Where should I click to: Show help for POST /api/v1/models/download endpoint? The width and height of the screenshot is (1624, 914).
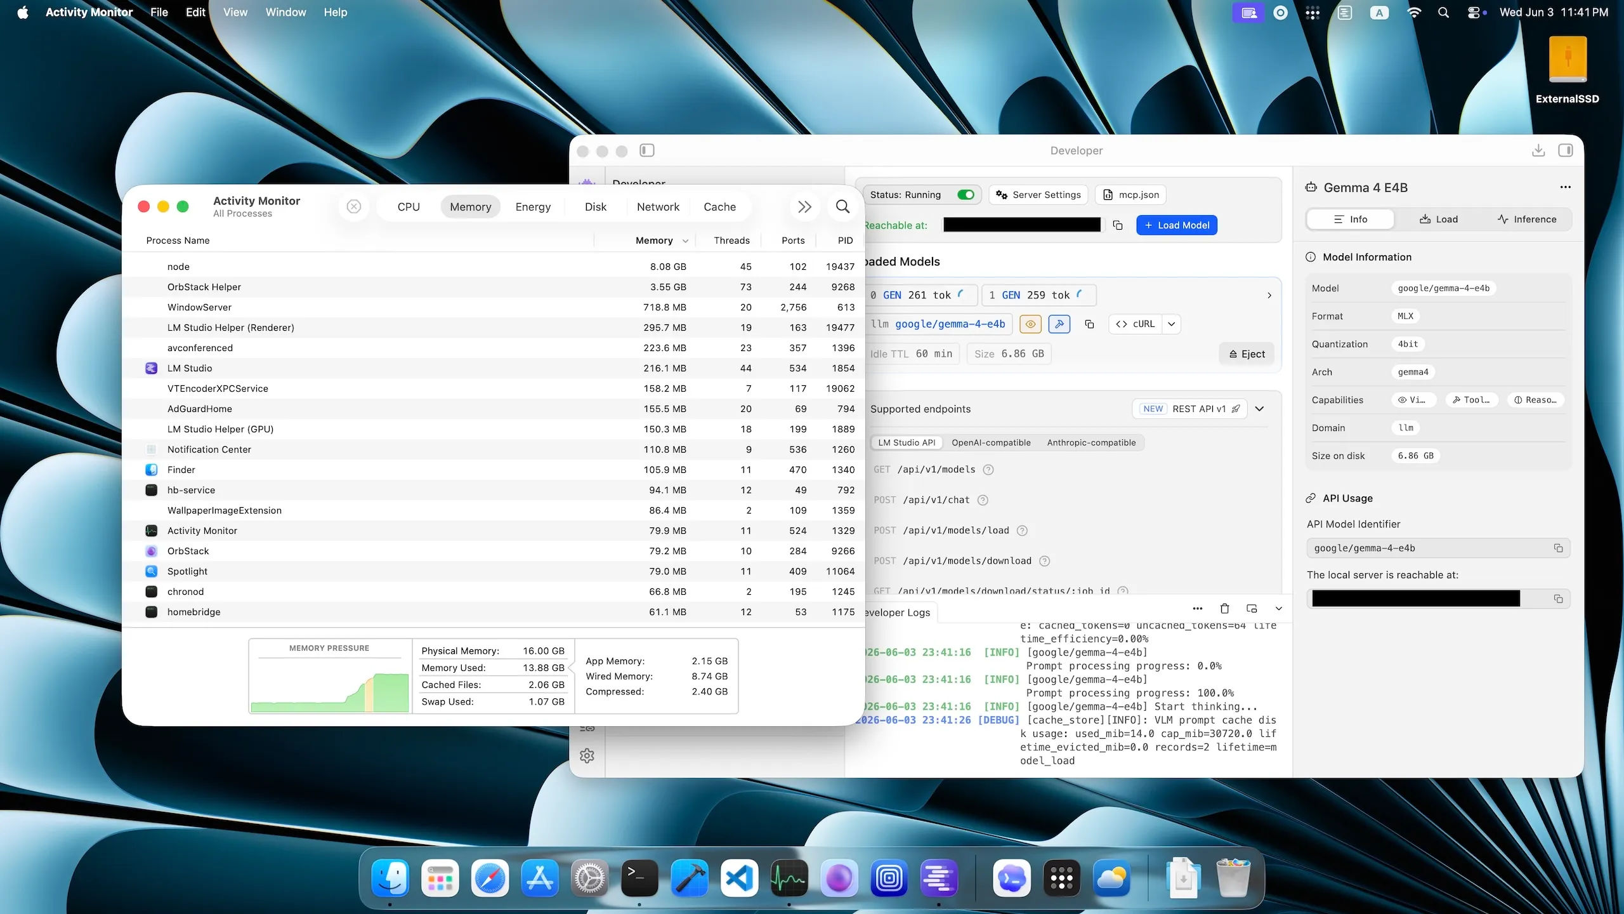[x=1045, y=561]
